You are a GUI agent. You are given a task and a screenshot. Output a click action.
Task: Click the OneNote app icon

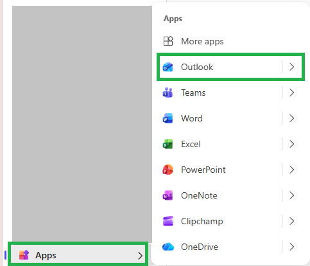pos(168,195)
